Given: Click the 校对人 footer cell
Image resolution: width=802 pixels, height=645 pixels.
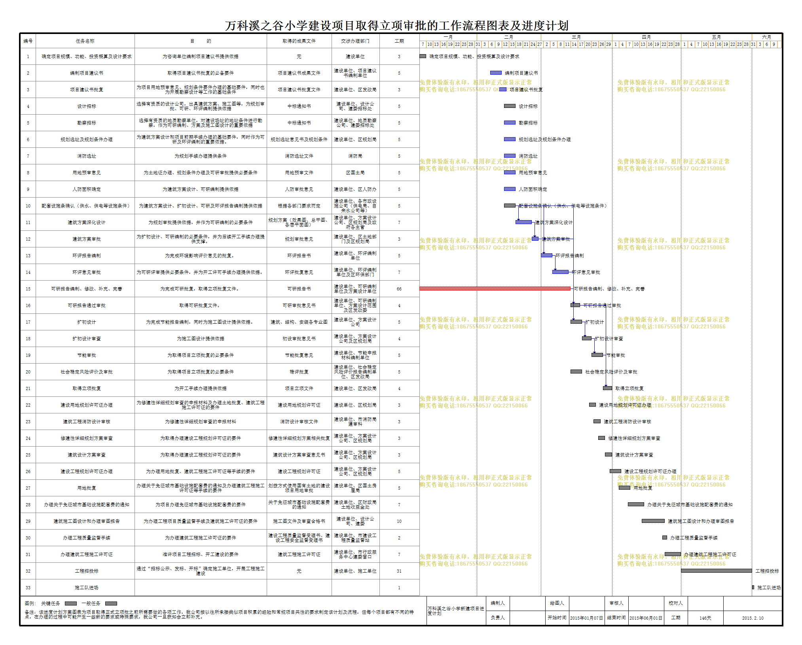Looking at the screenshot, I should tap(676, 603).
